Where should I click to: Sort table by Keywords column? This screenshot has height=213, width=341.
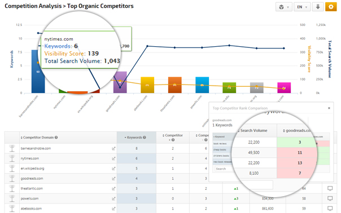tap(137, 137)
